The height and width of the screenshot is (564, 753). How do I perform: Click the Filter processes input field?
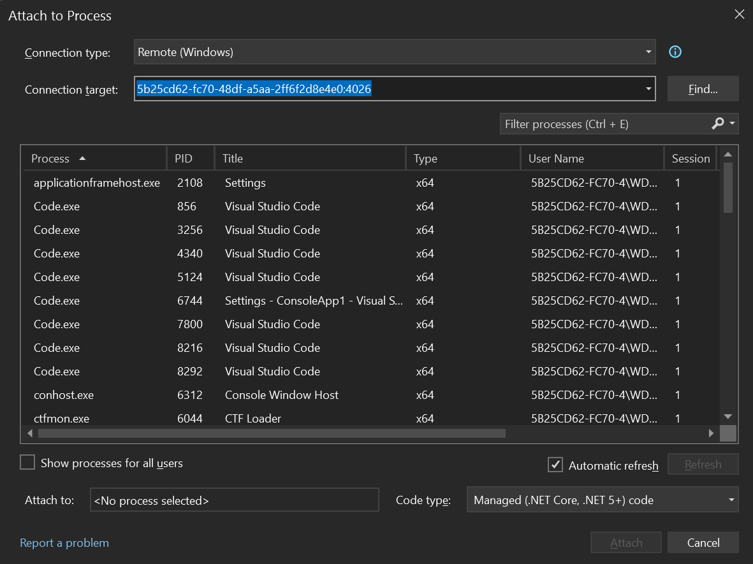(x=599, y=124)
